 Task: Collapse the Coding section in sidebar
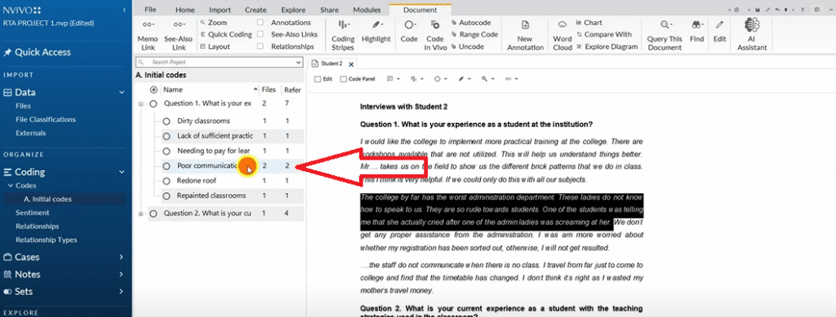(122, 172)
